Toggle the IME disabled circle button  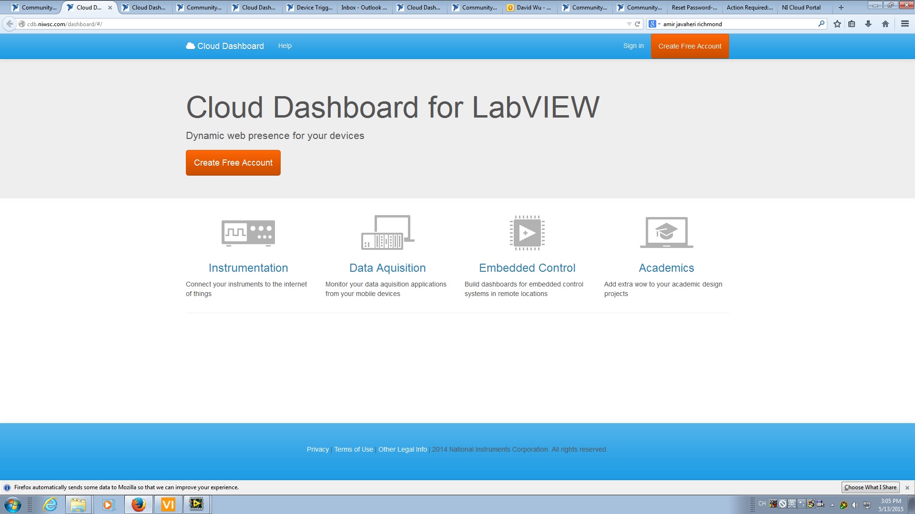coord(783,504)
